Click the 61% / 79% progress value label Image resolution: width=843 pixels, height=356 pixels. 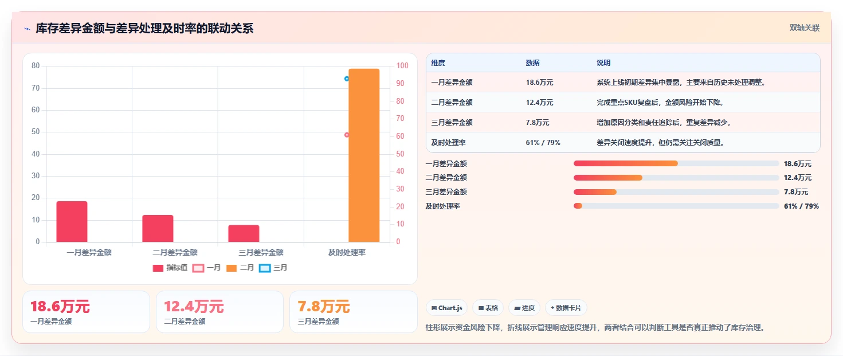[x=801, y=206]
